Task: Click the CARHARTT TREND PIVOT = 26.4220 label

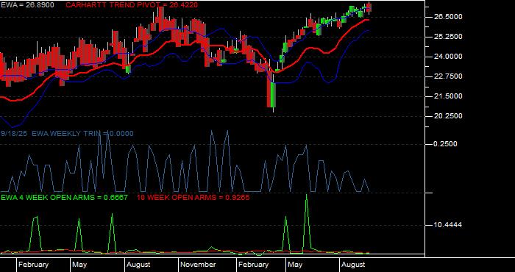Action: click(132, 5)
